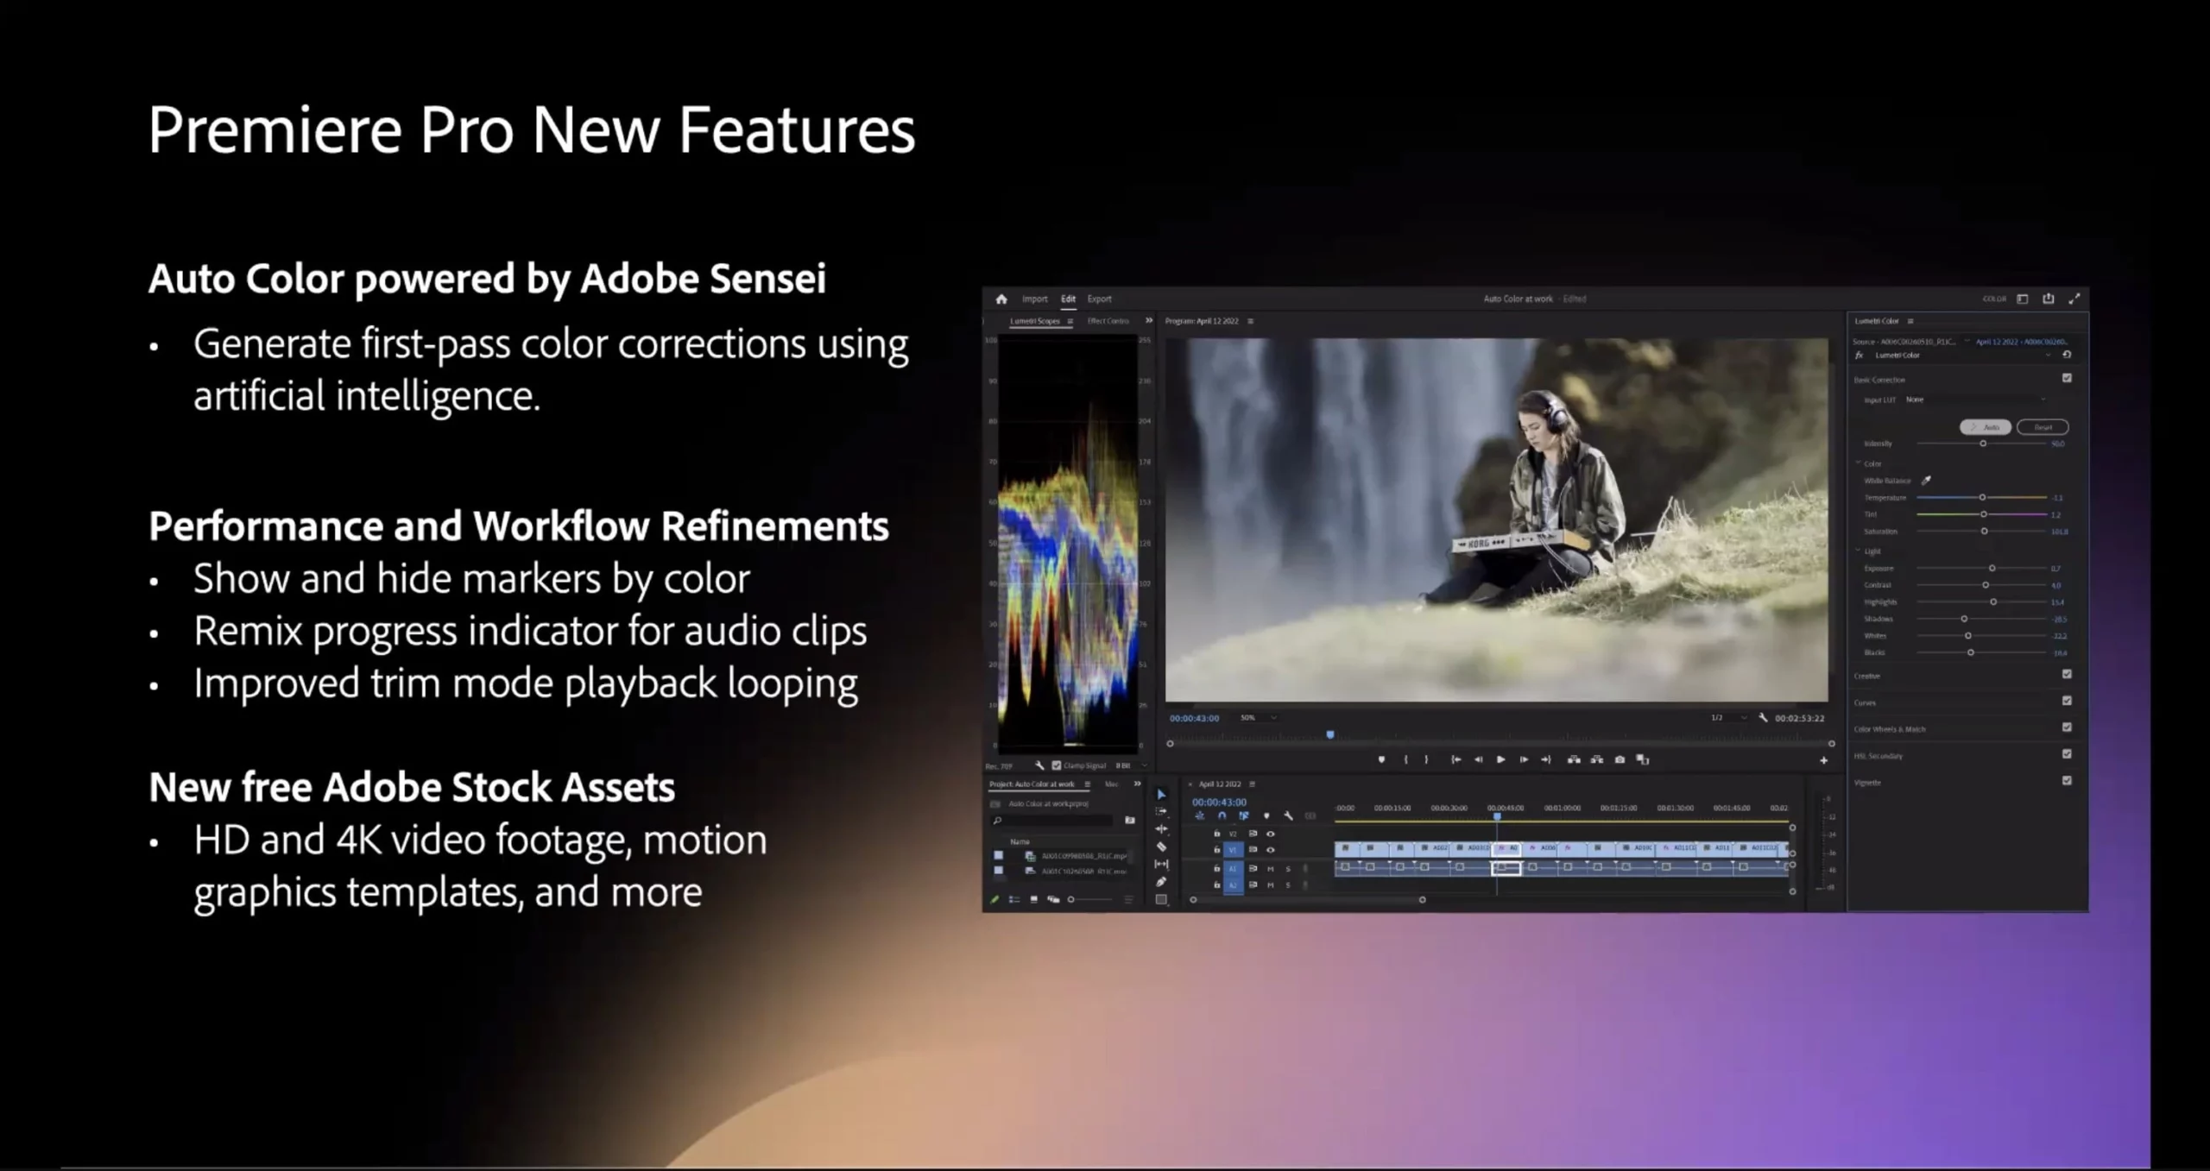Select the Razor tool
Image resolution: width=2210 pixels, height=1171 pixels.
click(1161, 847)
